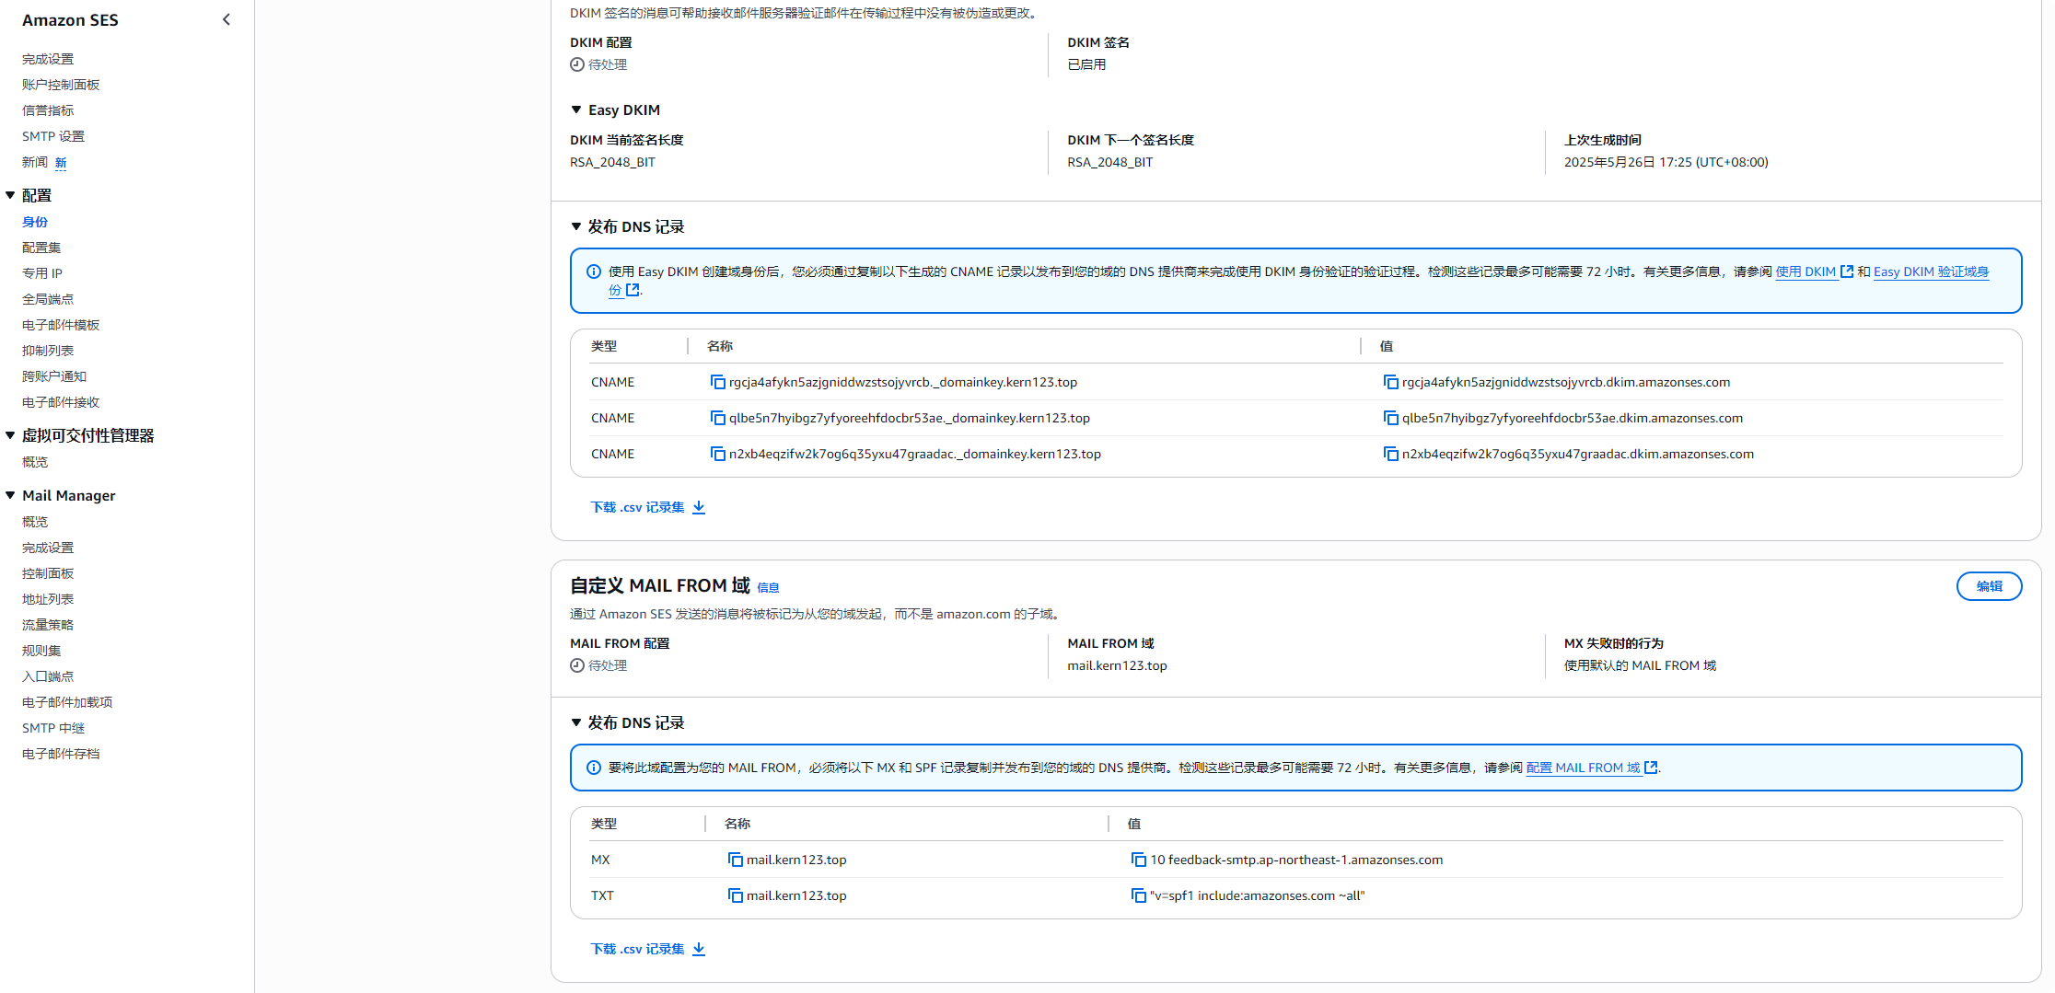Click the 值 column header in the MAIL FROM table
The height and width of the screenshot is (993, 2055).
pos(1134,824)
